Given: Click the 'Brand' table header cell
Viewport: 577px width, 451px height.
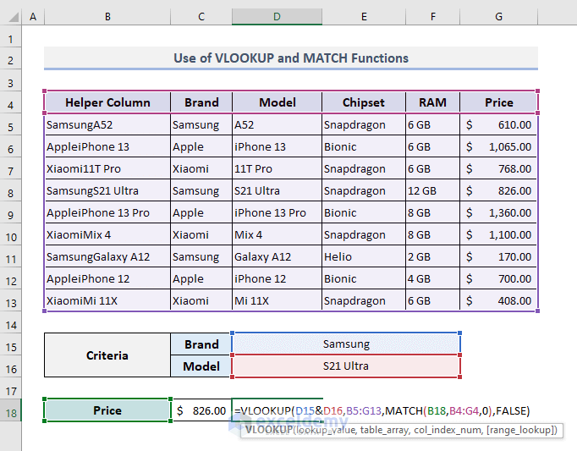Looking at the screenshot, I should (201, 102).
